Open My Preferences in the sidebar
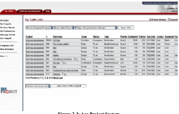Screen dimensions: 179x114 tap(7, 31)
